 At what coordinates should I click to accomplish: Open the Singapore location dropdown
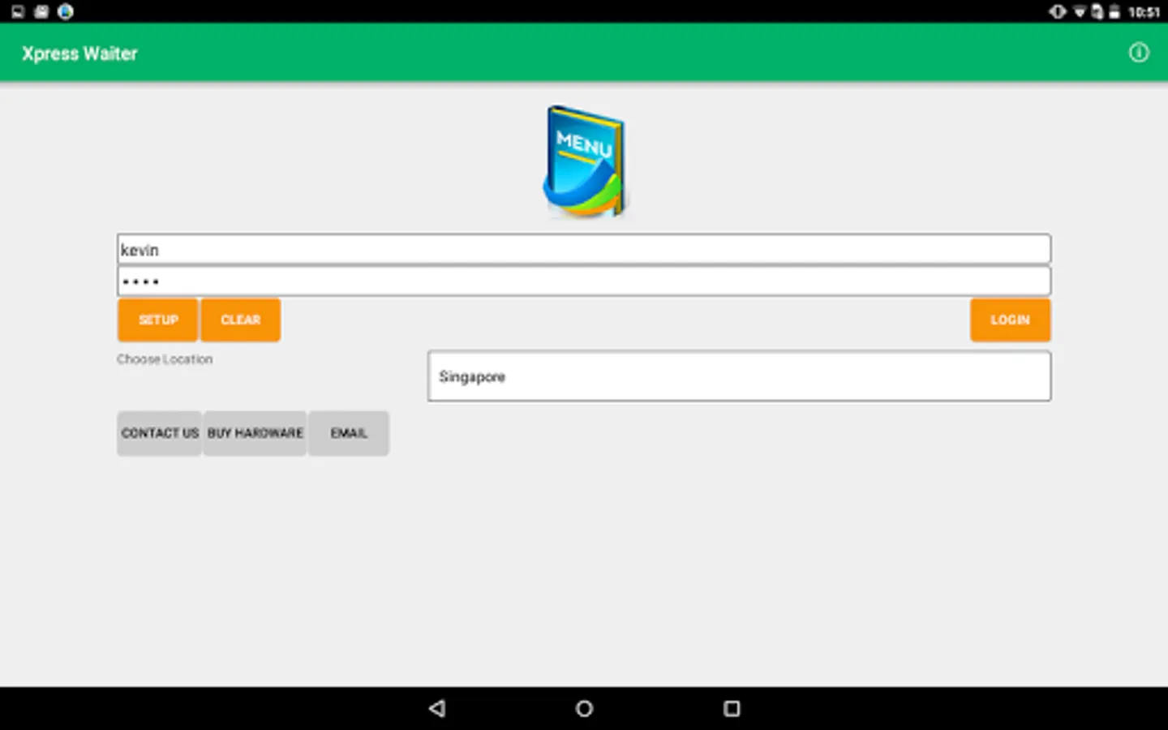(739, 376)
